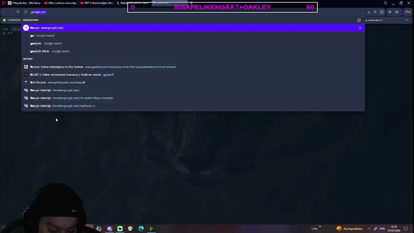Select the 'go - Google Search' suggestion

coord(193,36)
